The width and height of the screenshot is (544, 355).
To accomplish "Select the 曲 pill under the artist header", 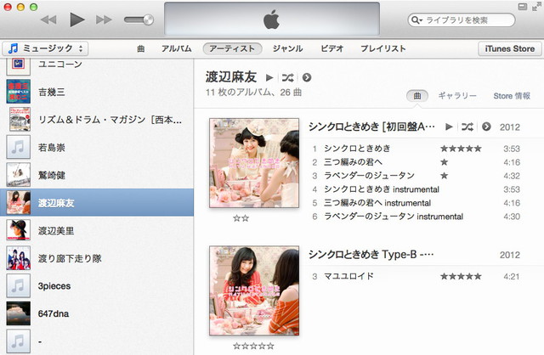I will (417, 96).
